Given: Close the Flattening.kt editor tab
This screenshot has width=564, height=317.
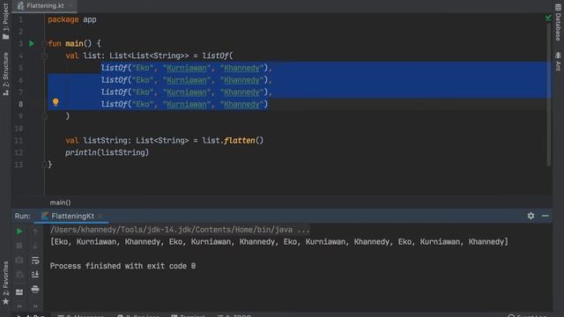Looking at the screenshot, I should (x=70, y=6).
